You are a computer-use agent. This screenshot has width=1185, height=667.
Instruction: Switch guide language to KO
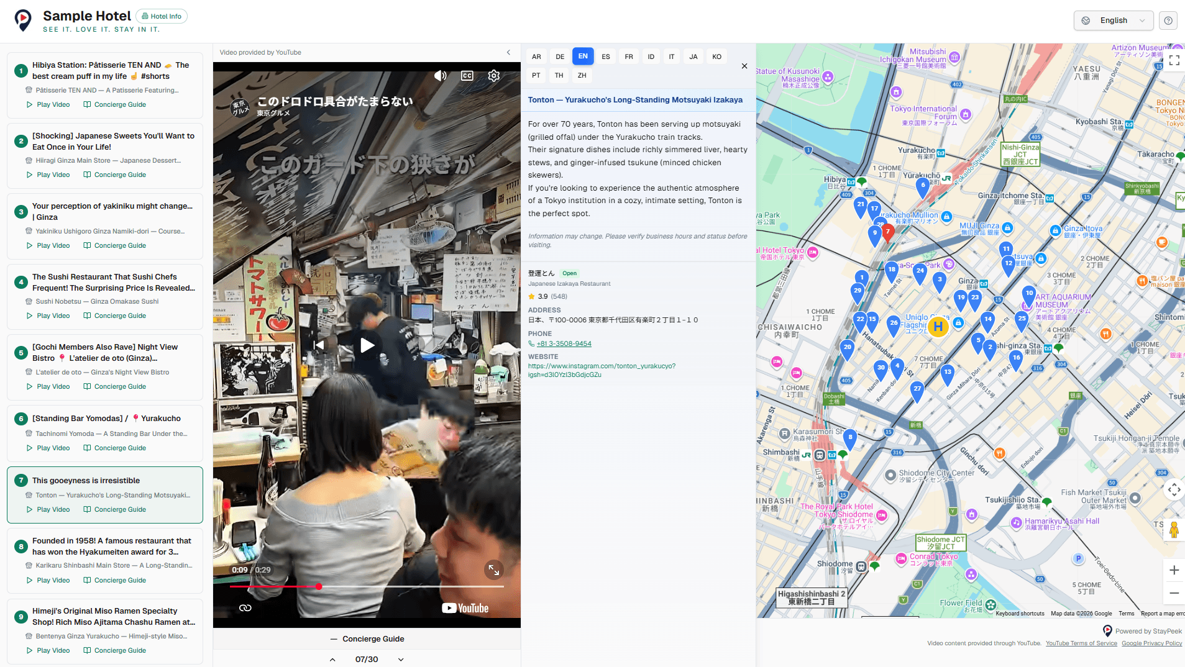click(717, 57)
